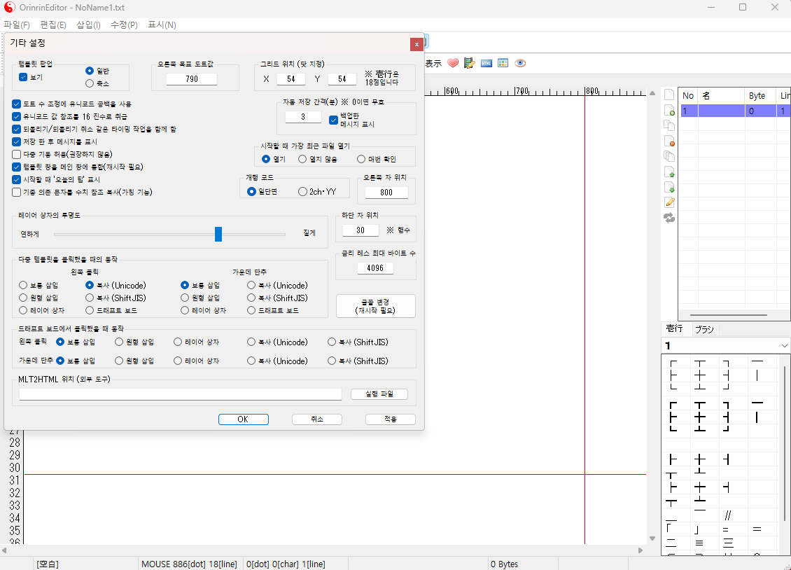The image size is (791, 570).
Task: Click the eye preview icon in toolbar
Action: 520,63
